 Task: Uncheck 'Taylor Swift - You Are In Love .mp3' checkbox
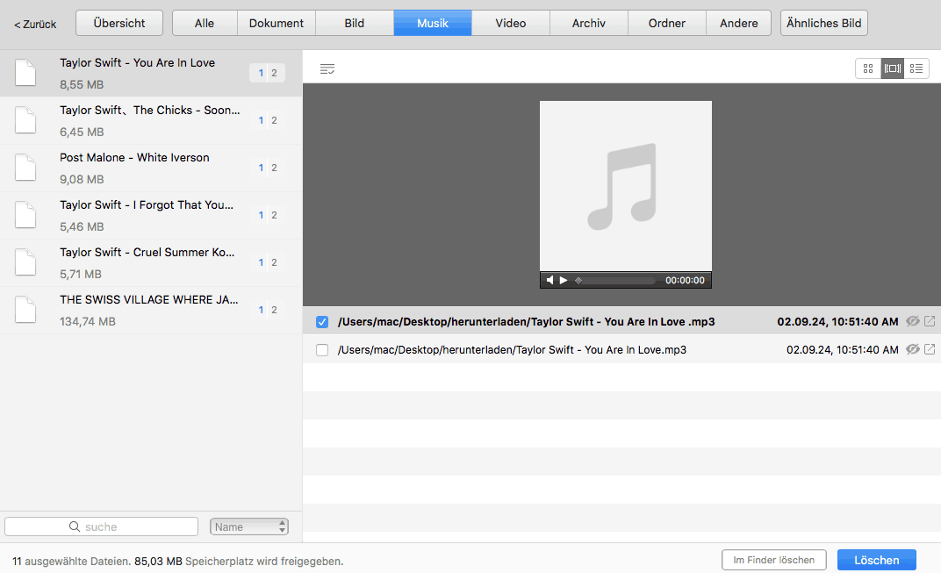[322, 322]
